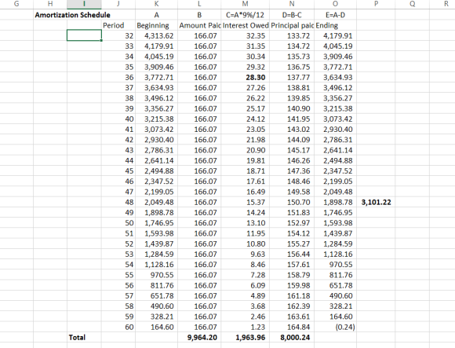
Task: Click the period 60 cell
Action: pos(118,327)
